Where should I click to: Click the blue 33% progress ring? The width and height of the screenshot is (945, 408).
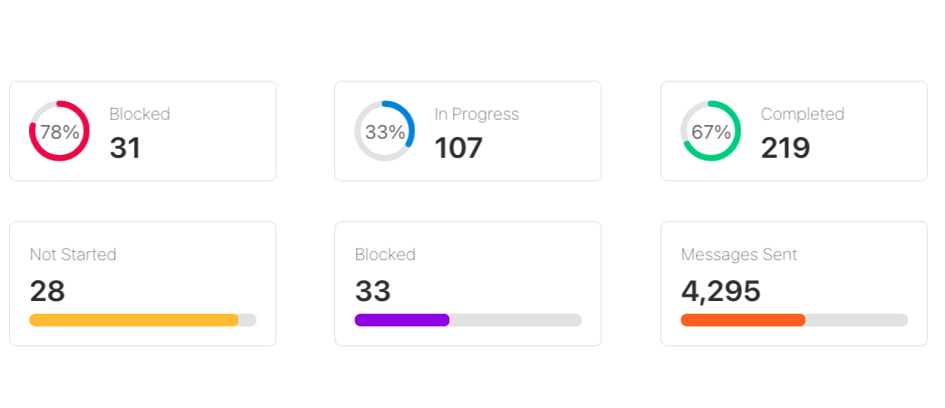click(x=384, y=131)
